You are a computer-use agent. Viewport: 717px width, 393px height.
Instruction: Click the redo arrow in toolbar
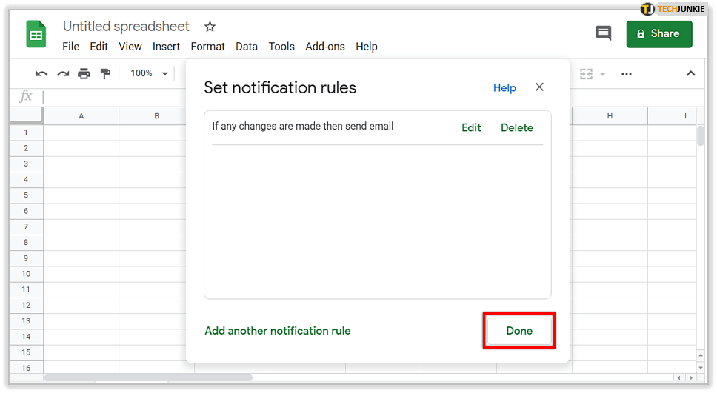coord(63,74)
